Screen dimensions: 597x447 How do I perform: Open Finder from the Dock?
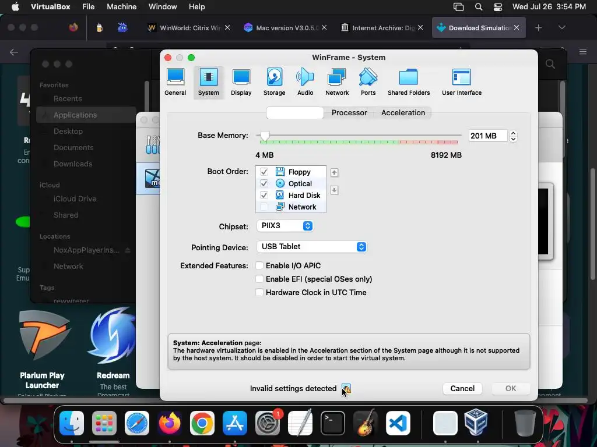click(72, 423)
